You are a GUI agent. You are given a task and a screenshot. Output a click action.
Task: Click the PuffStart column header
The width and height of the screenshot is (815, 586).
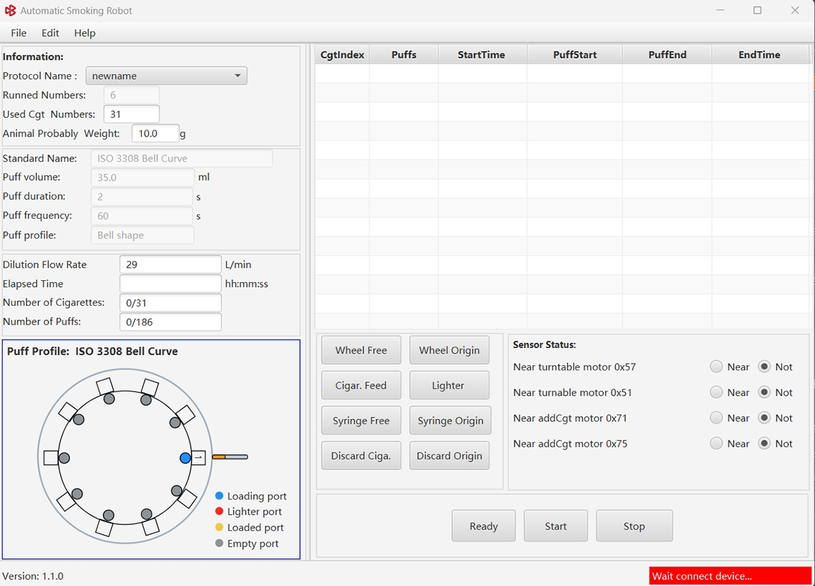coord(575,54)
